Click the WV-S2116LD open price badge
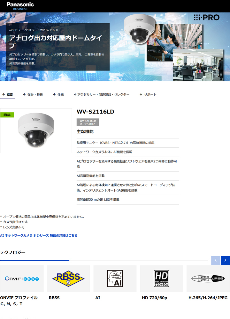Image resolution: width=230 pixels, height=319 pixels. pyautogui.click(x=88, y=122)
